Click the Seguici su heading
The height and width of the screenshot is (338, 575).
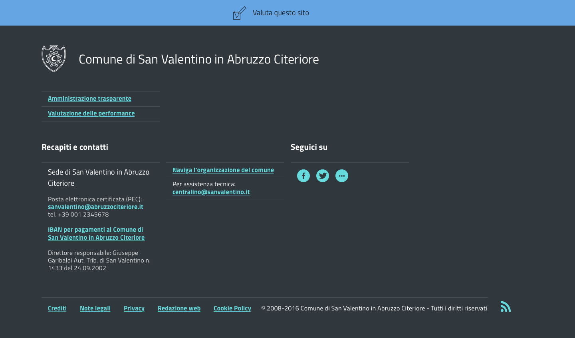pos(309,147)
